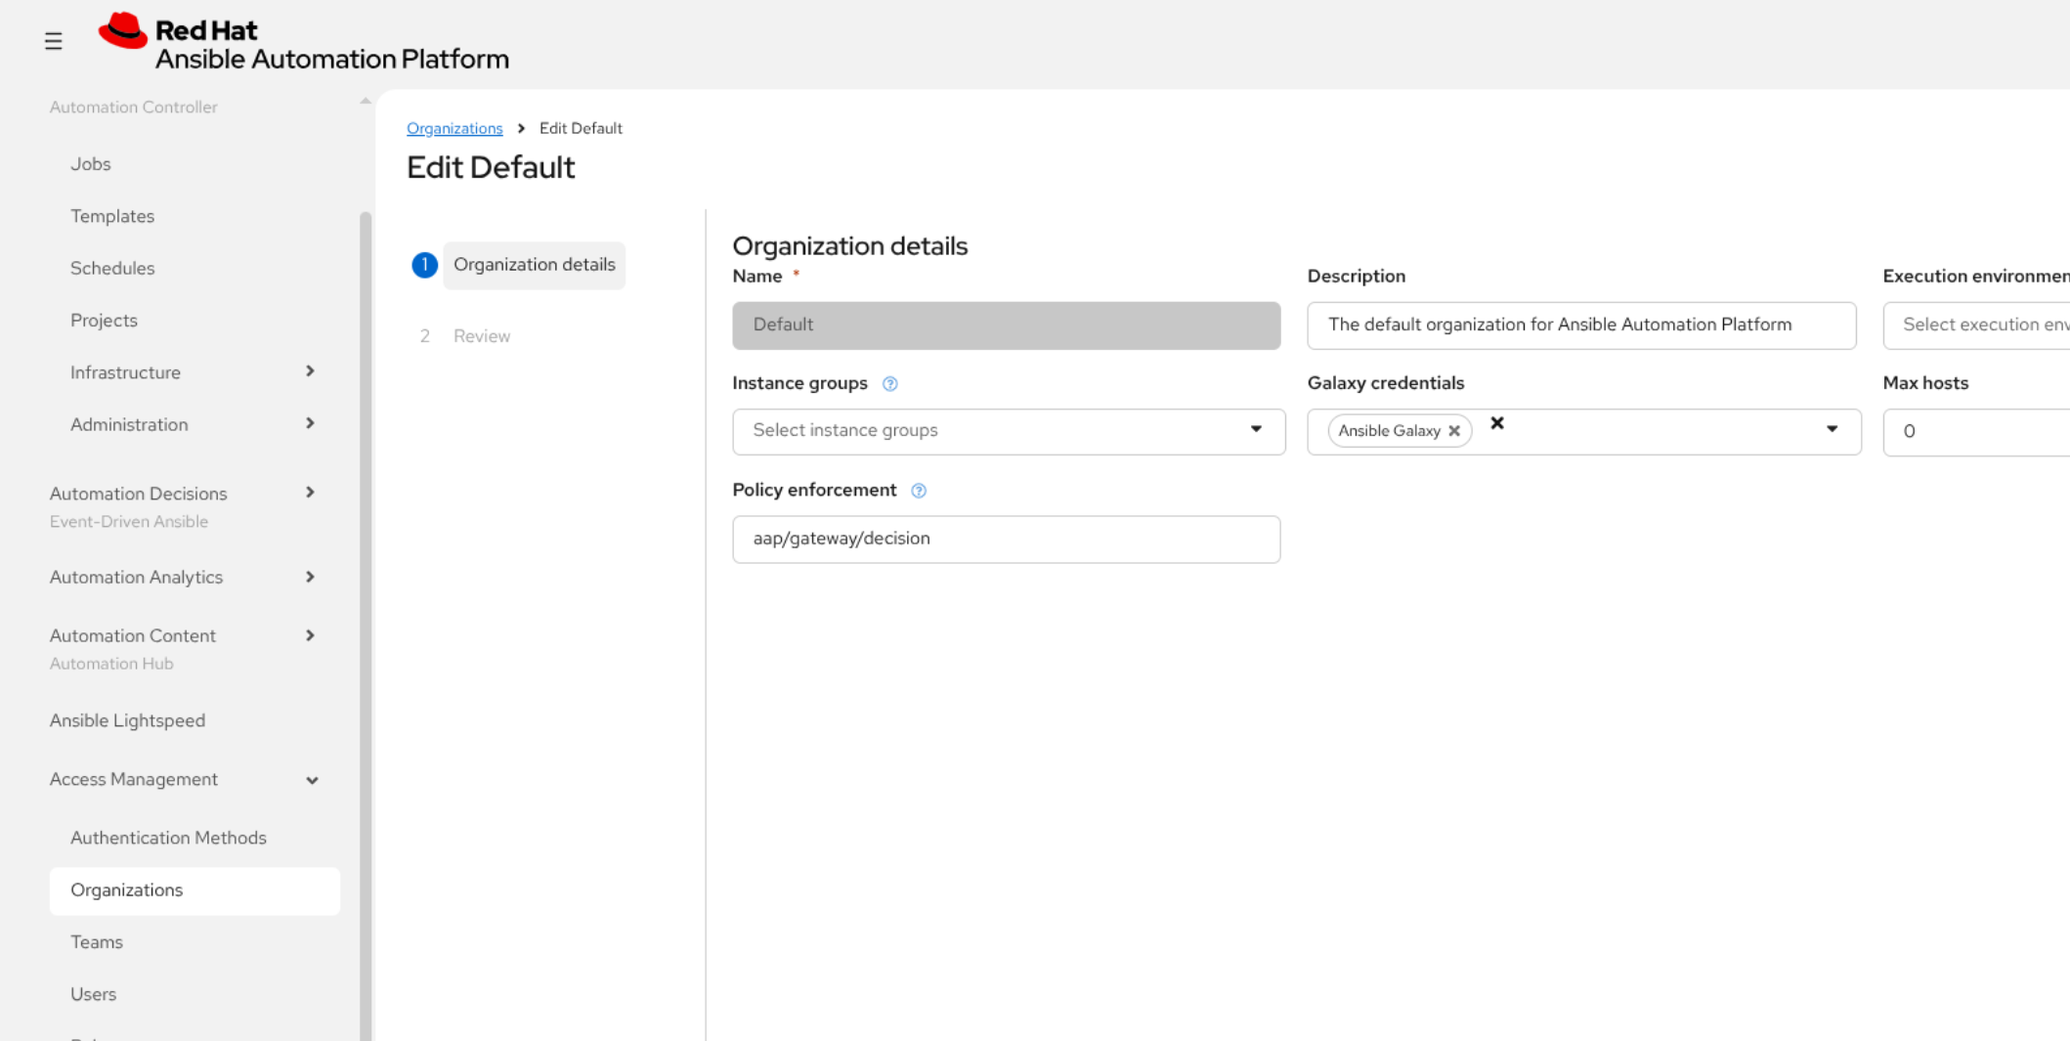Expand the Infrastructure menu

194,372
